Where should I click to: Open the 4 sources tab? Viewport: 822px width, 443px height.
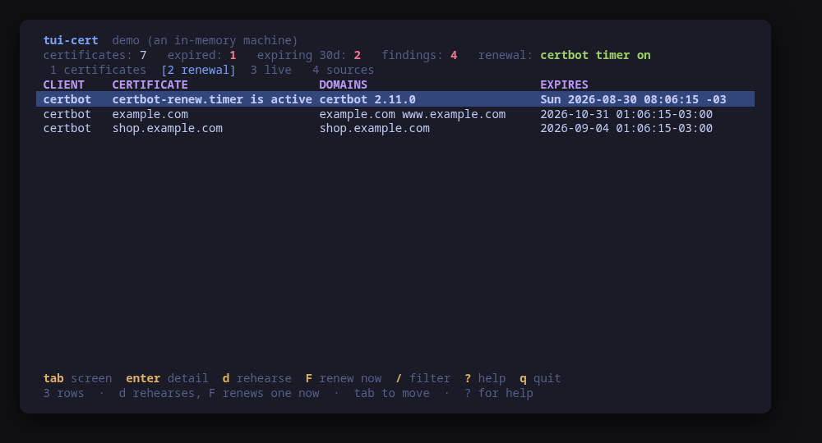coord(343,70)
